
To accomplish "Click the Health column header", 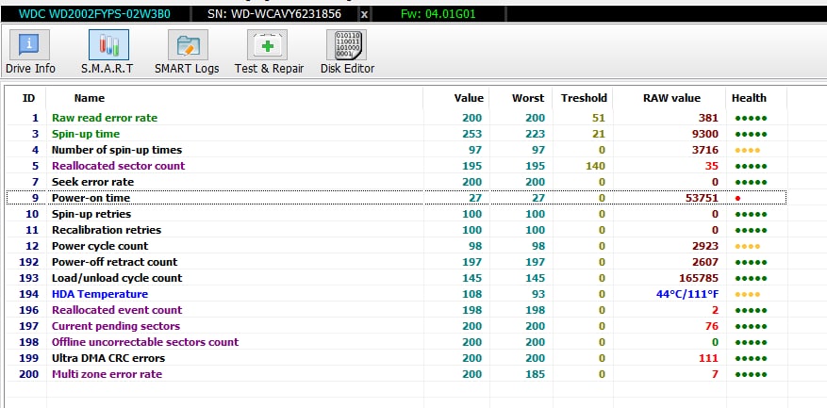I will pos(749,98).
